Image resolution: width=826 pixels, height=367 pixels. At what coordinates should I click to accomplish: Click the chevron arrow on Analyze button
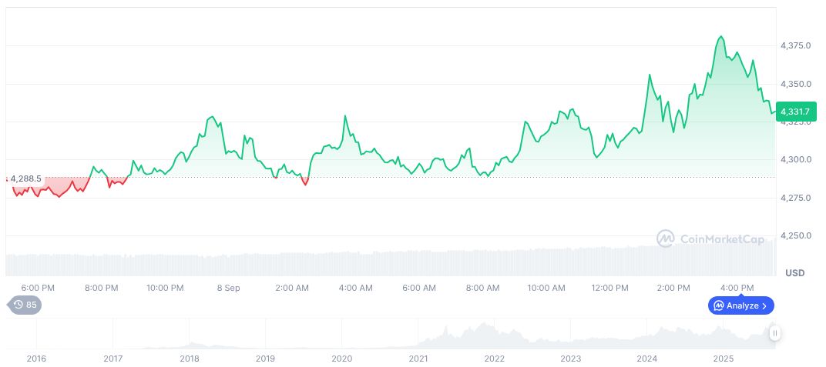[x=764, y=305]
